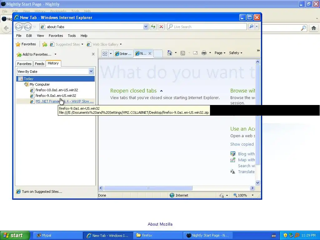
Task: Click the command bar overflow chevron
Action: pyautogui.click(x=258, y=50)
